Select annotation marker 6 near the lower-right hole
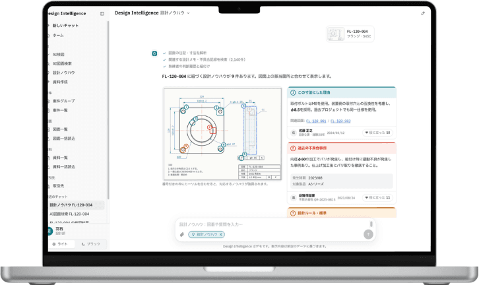479x285 pixels. pos(224,144)
